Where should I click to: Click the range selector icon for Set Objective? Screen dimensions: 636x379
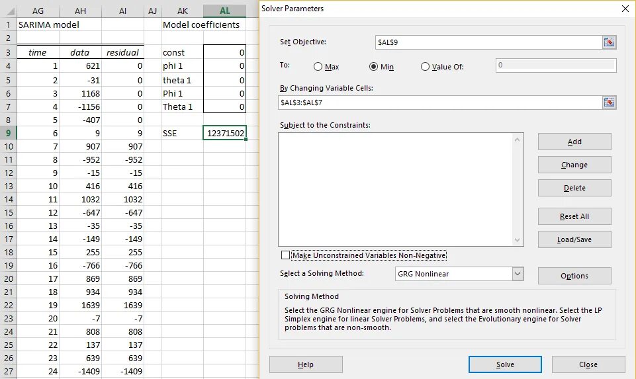[x=609, y=42]
